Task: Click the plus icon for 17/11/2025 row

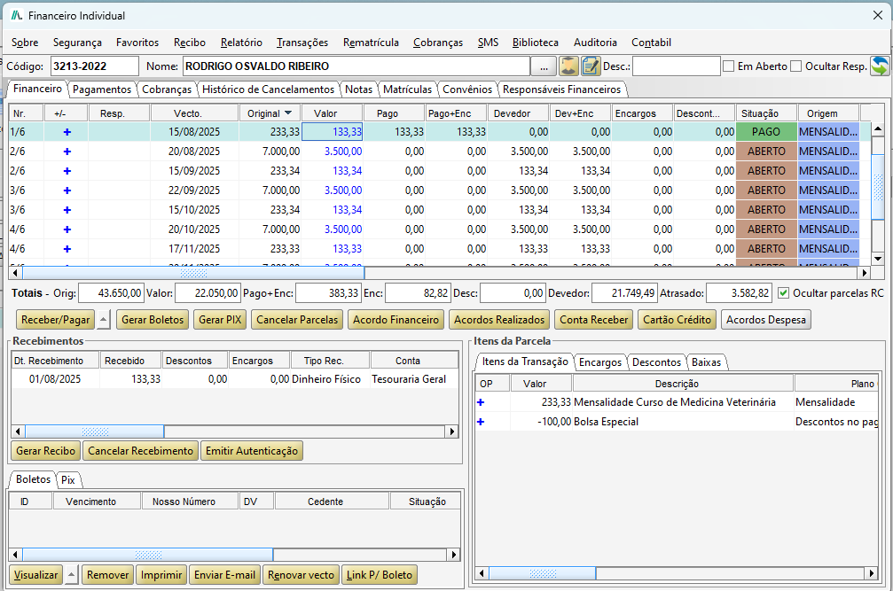Action: (x=67, y=249)
